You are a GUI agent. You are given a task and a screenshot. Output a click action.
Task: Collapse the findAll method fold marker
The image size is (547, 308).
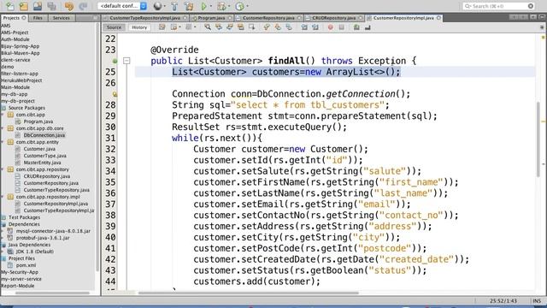(x=126, y=61)
